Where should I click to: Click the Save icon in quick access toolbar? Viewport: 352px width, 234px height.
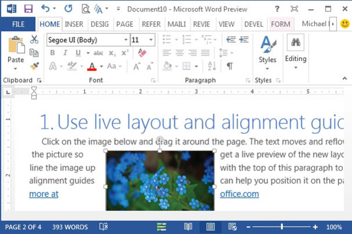click(29, 9)
